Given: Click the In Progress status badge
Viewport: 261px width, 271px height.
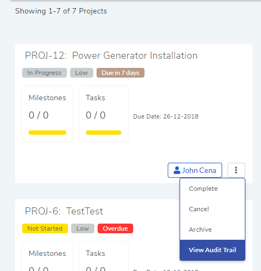Looking at the screenshot, I should tap(44, 73).
